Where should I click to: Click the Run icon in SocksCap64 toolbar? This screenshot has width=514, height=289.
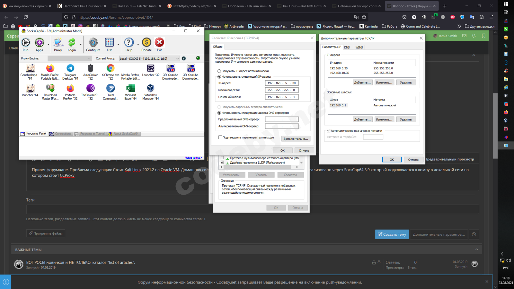[26, 42]
